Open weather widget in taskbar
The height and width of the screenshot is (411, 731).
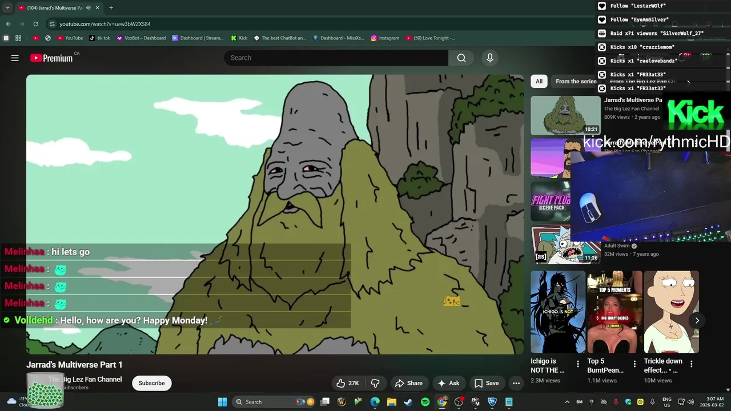pos(18,402)
